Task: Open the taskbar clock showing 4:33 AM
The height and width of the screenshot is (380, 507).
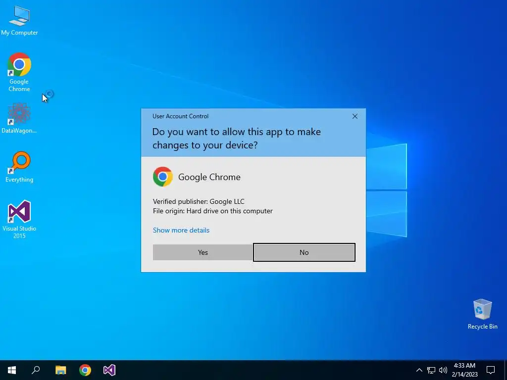Action: click(464, 370)
